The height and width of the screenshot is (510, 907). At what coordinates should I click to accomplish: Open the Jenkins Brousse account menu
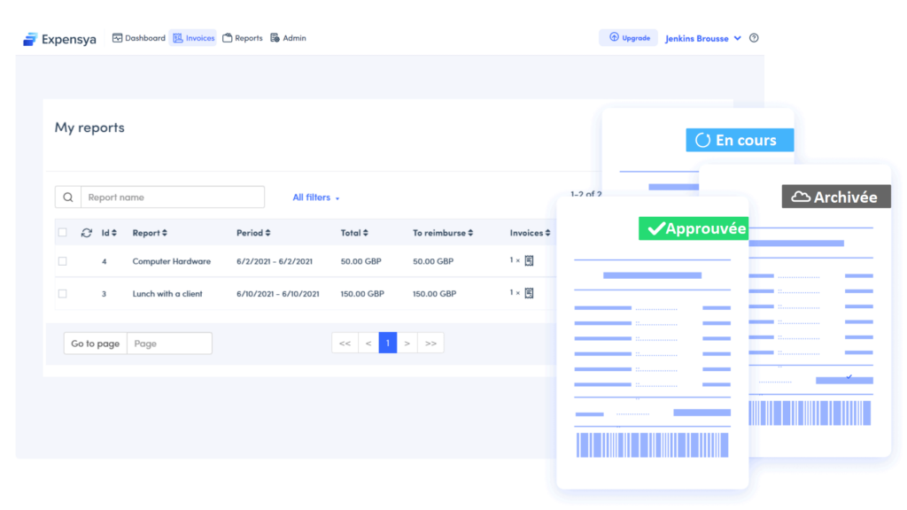tap(702, 37)
